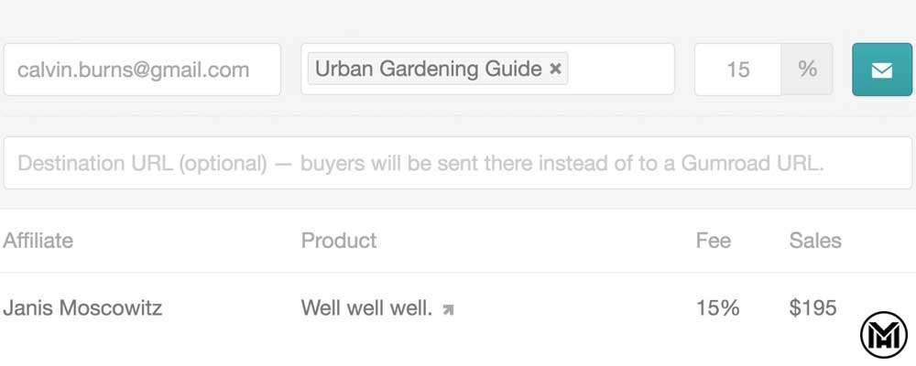Remove the Urban Gardening Guide tag
The width and height of the screenshot is (916, 366).
(555, 69)
